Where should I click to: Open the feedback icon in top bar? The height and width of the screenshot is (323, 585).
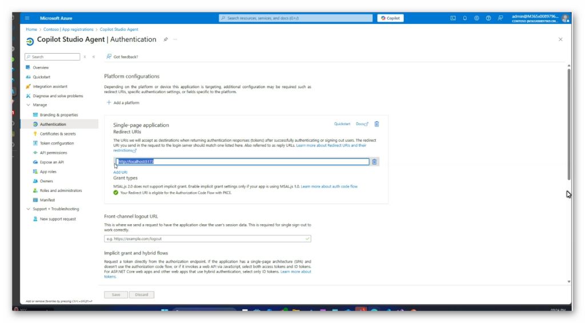click(x=500, y=18)
